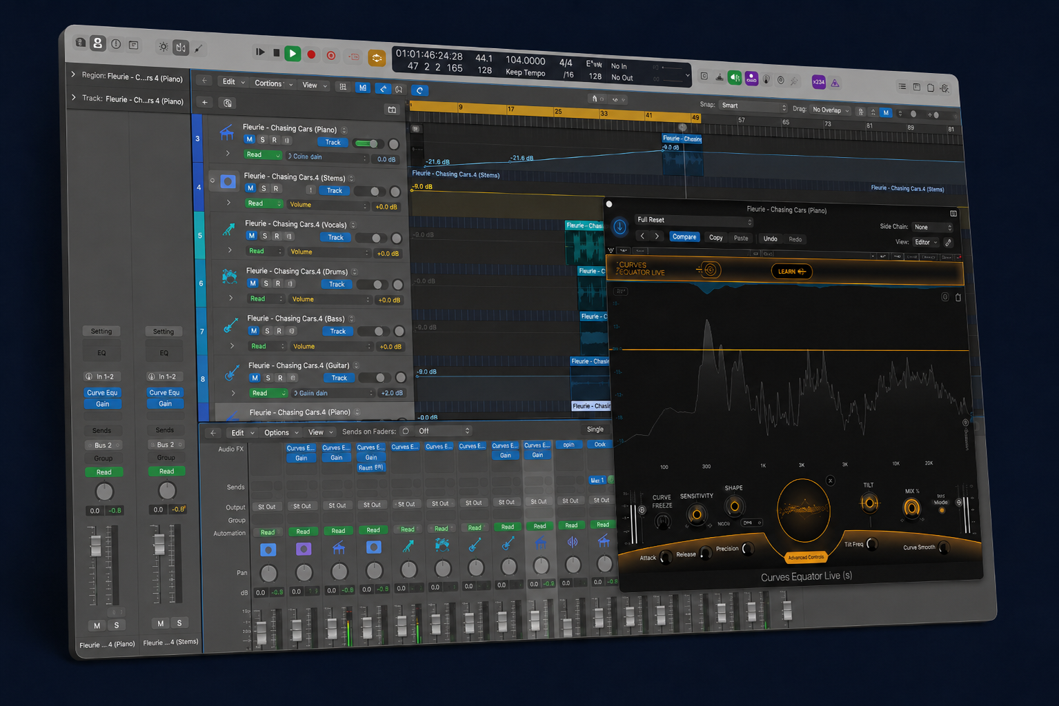Click the Copy button in plugin header
This screenshot has width=1059, height=706.
click(x=716, y=238)
